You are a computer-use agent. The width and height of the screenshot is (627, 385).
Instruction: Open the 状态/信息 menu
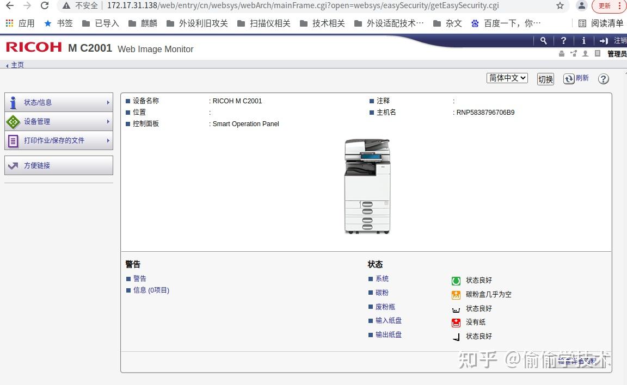click(59, 102)
